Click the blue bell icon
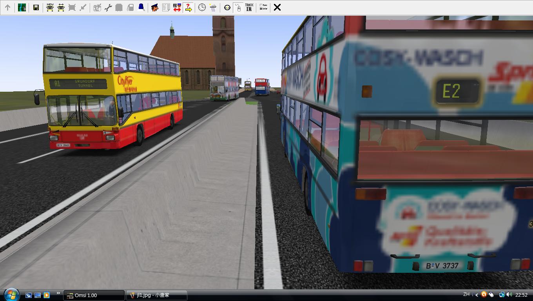 [141, 7]
